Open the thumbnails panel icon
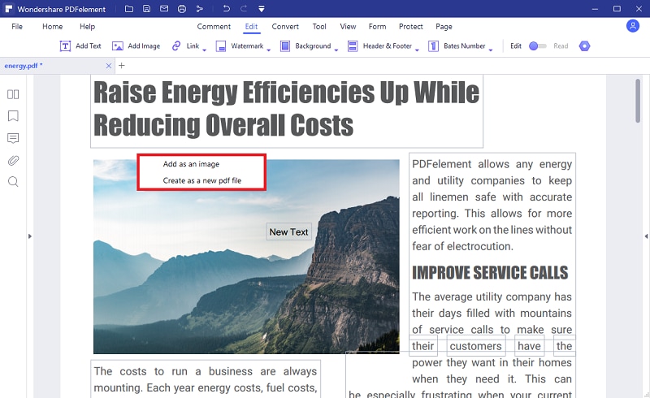 click(x=13, y=94)
